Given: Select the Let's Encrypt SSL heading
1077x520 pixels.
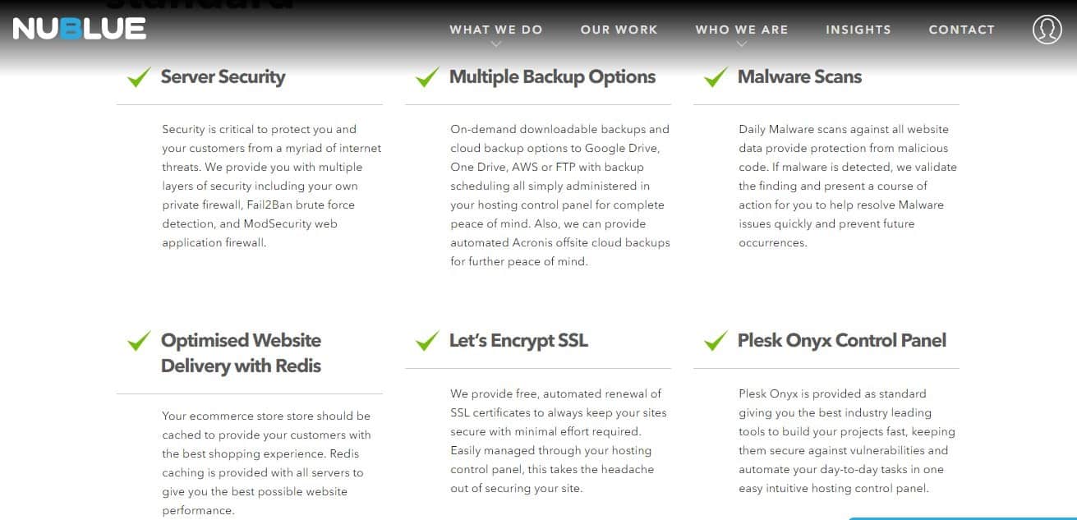Looking at the screenshot, I should pos(518,341).
